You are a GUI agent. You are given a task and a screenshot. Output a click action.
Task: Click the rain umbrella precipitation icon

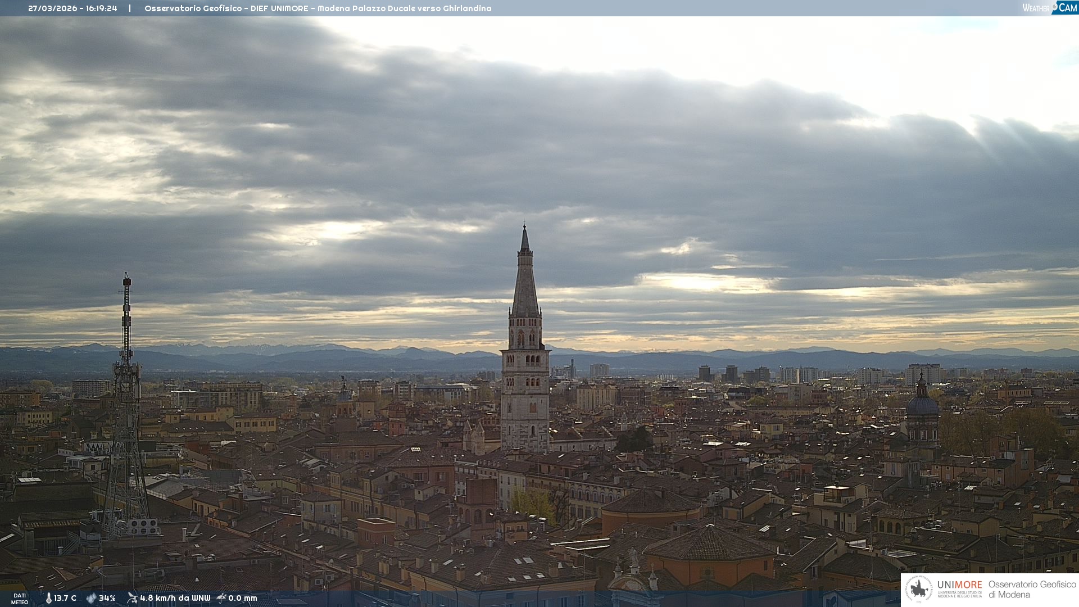click(221, 598)
